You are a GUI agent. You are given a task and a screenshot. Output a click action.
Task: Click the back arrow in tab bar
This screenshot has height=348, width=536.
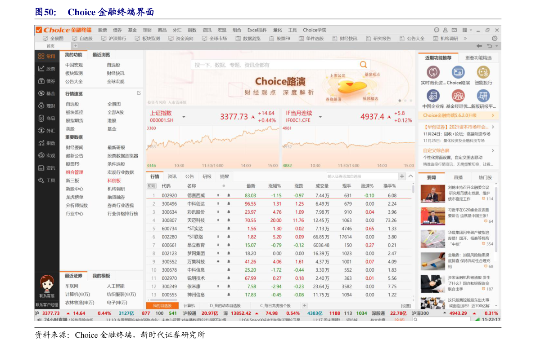pos(479,46)
